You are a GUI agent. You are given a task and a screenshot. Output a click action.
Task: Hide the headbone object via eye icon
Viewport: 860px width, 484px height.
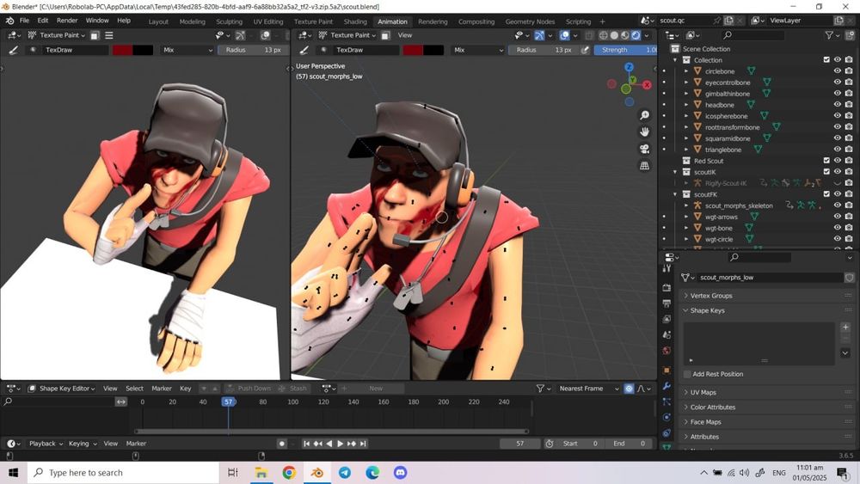(x=837, y=105)
